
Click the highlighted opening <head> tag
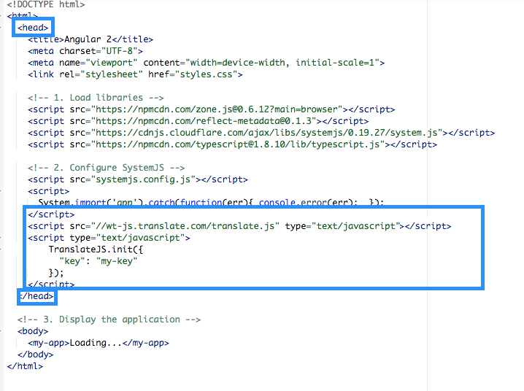(33, 28)
